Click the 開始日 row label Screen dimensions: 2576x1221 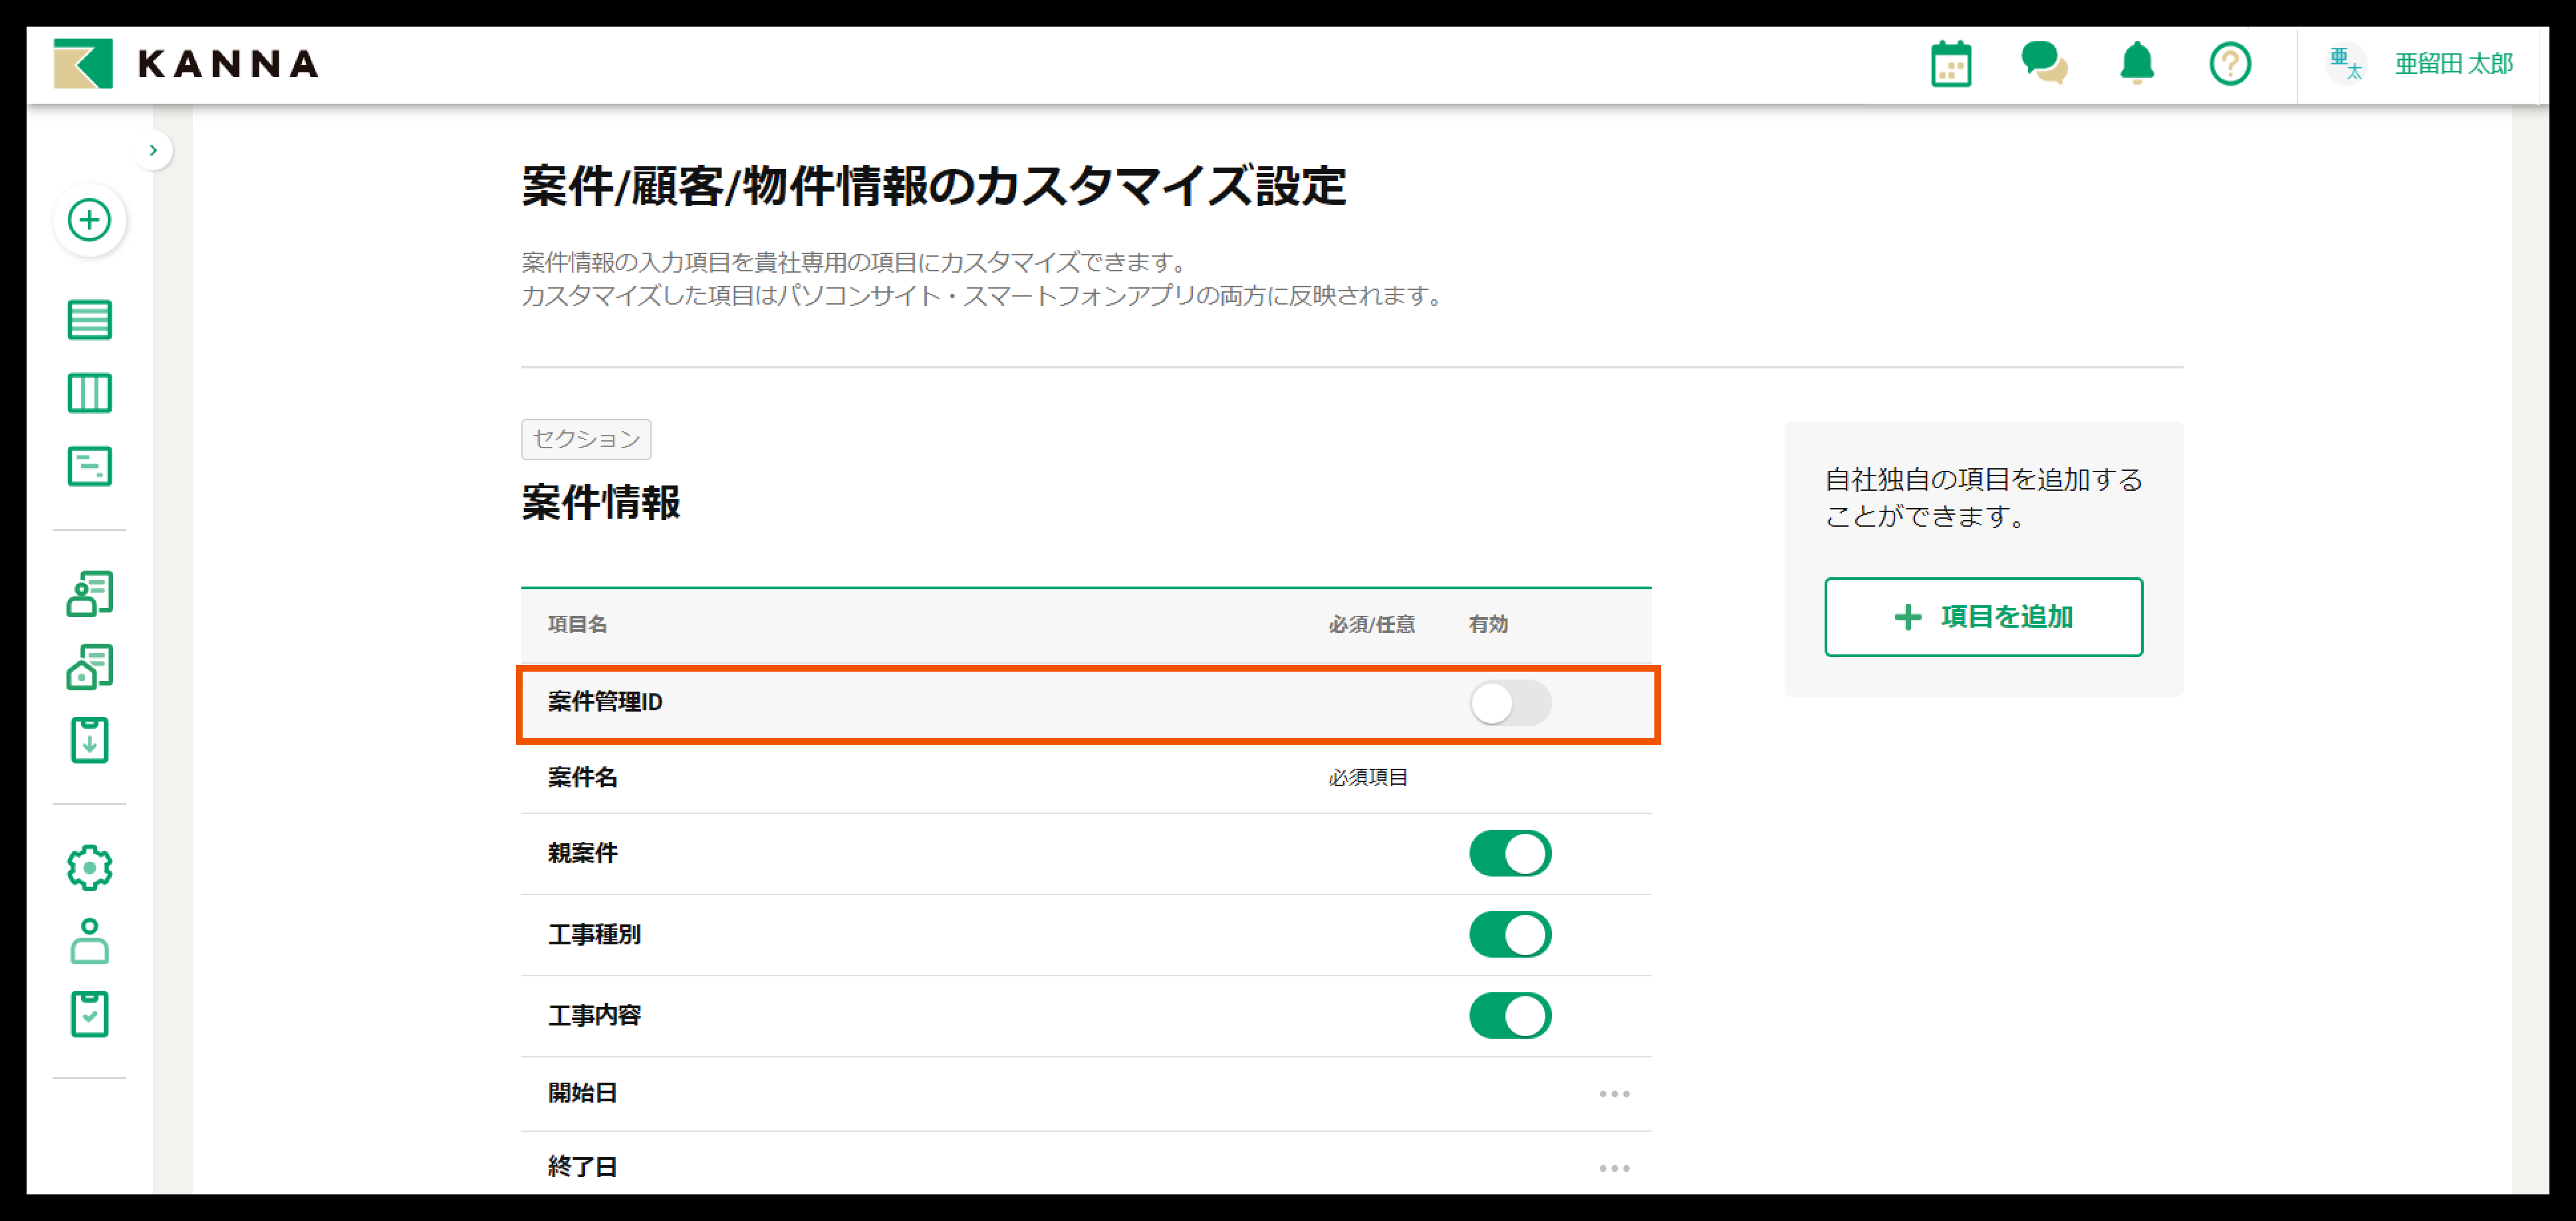(x=582, y=1093)
